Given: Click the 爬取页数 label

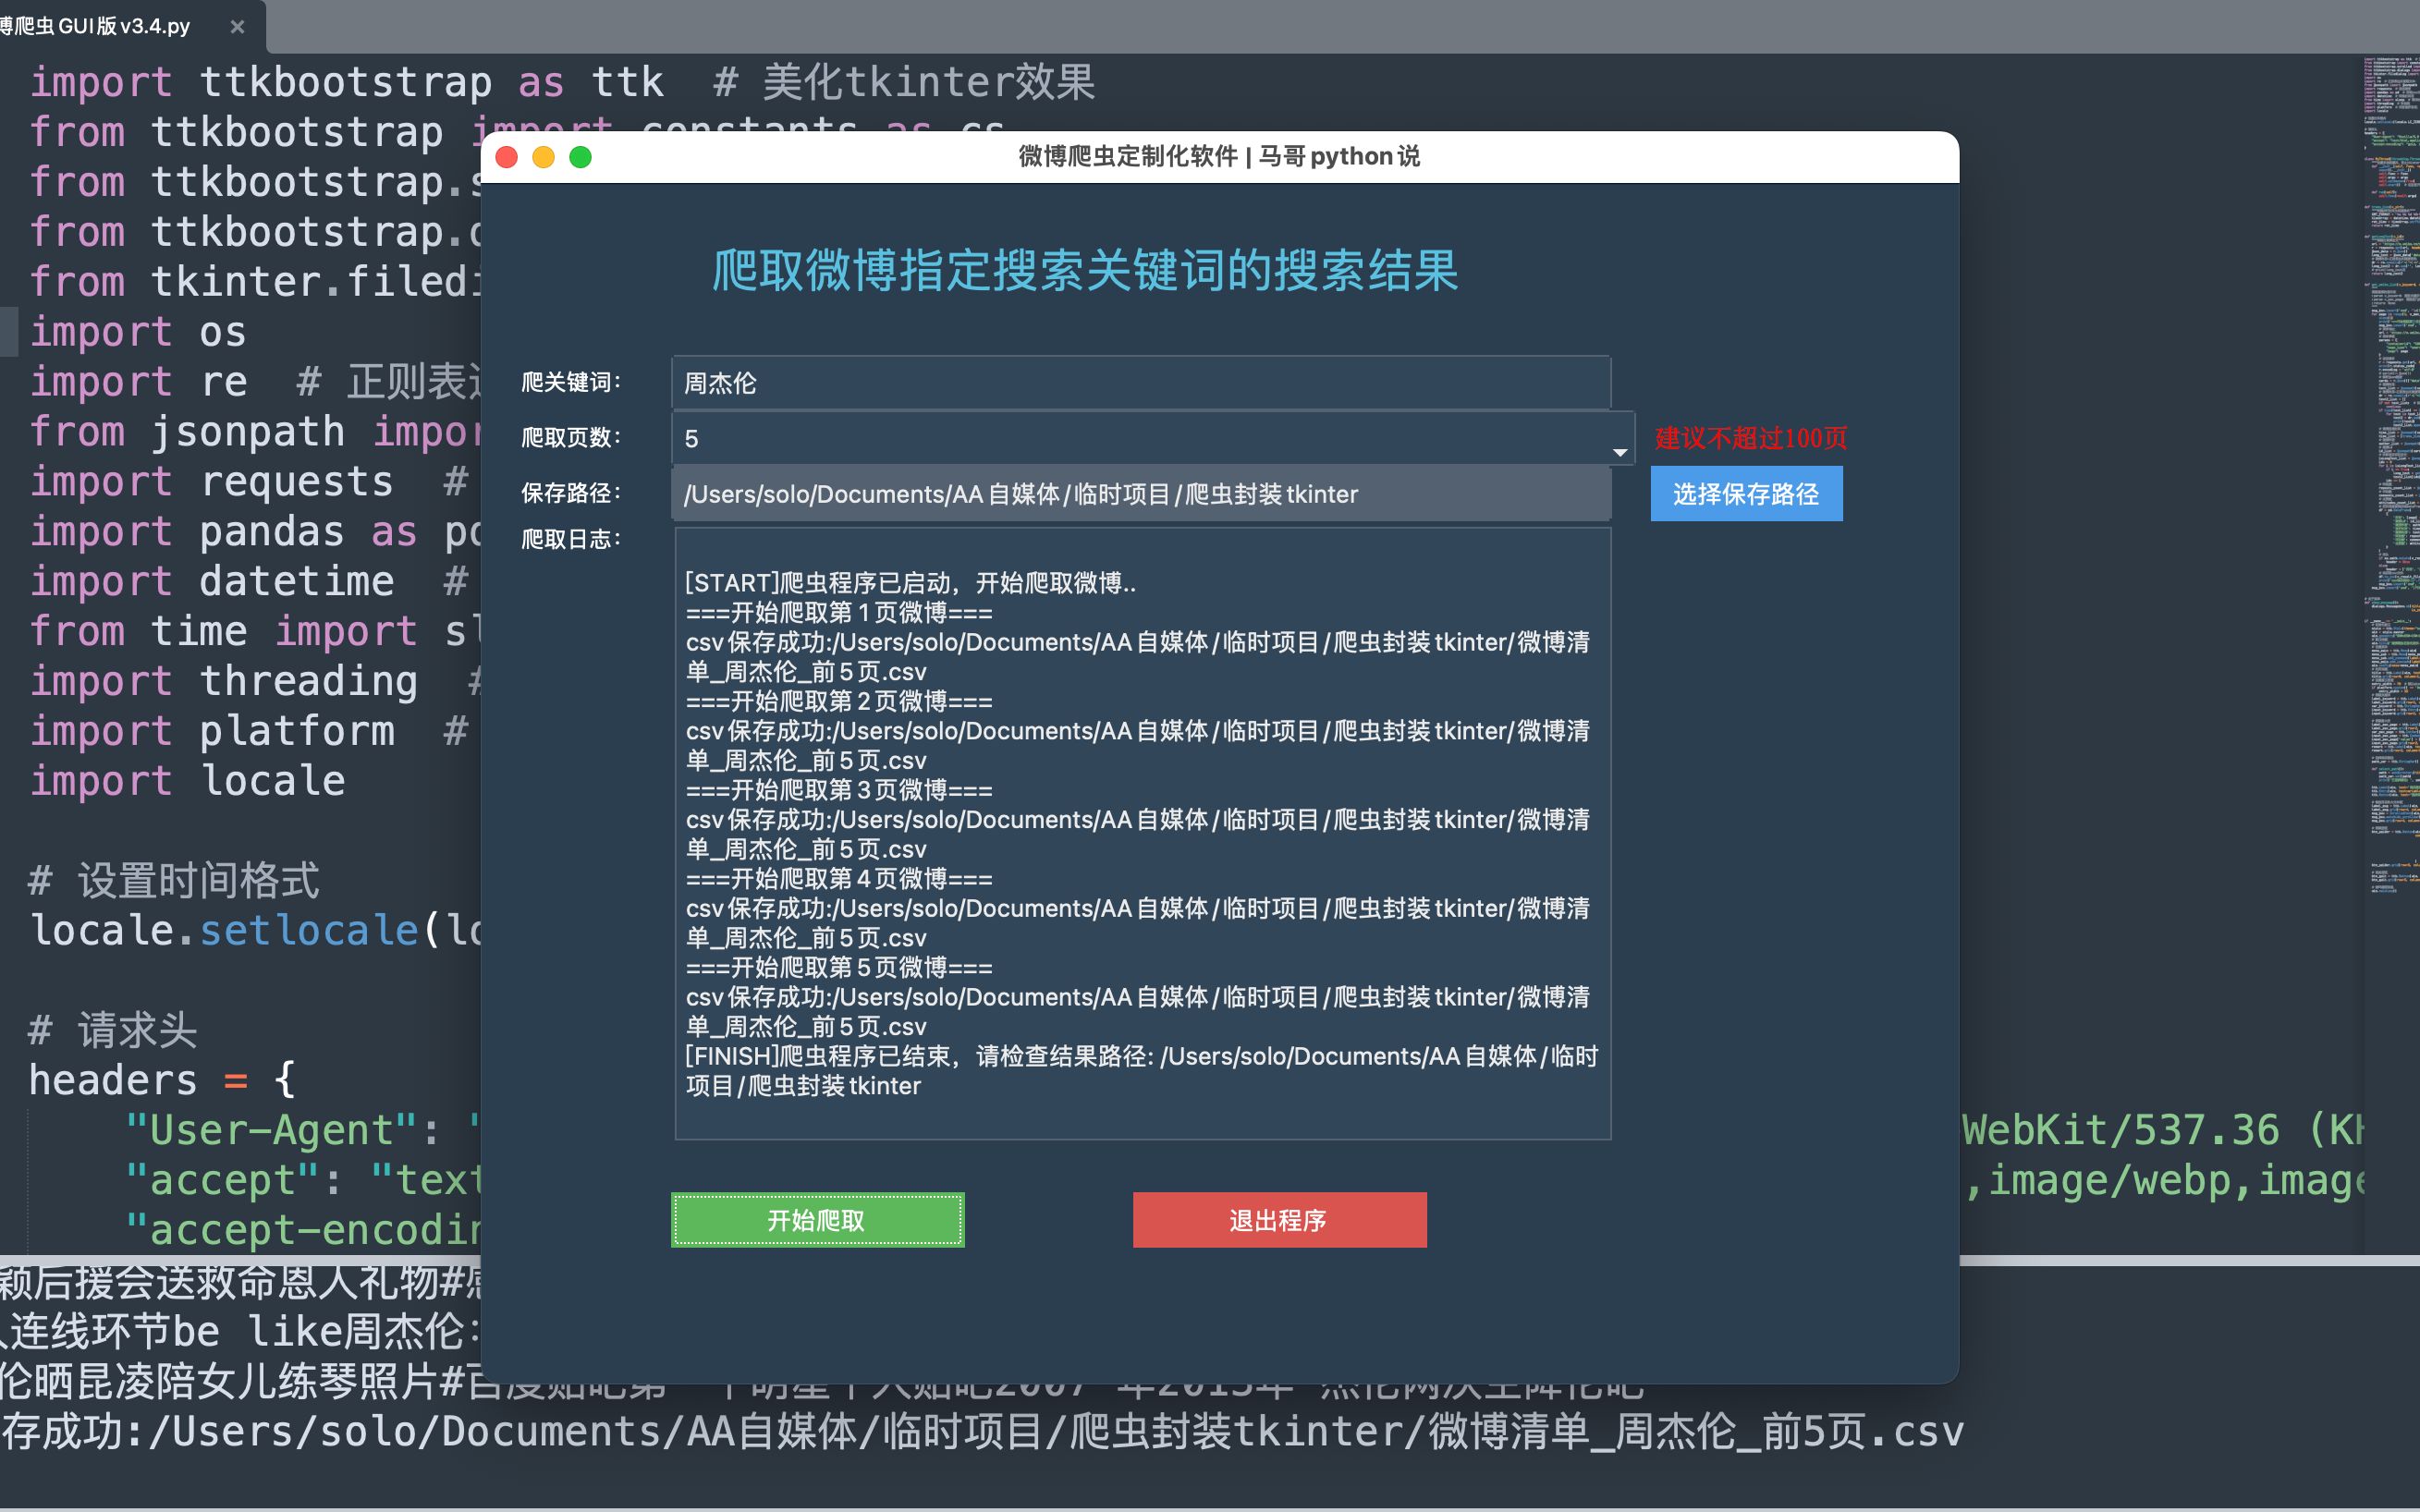Looking at the screenshot, I should pos(571,437).
